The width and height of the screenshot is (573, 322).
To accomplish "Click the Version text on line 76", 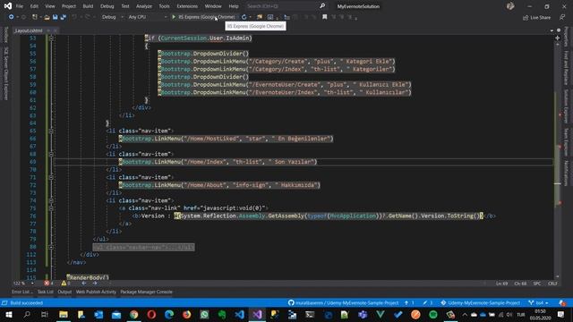I will click(153, 216).
